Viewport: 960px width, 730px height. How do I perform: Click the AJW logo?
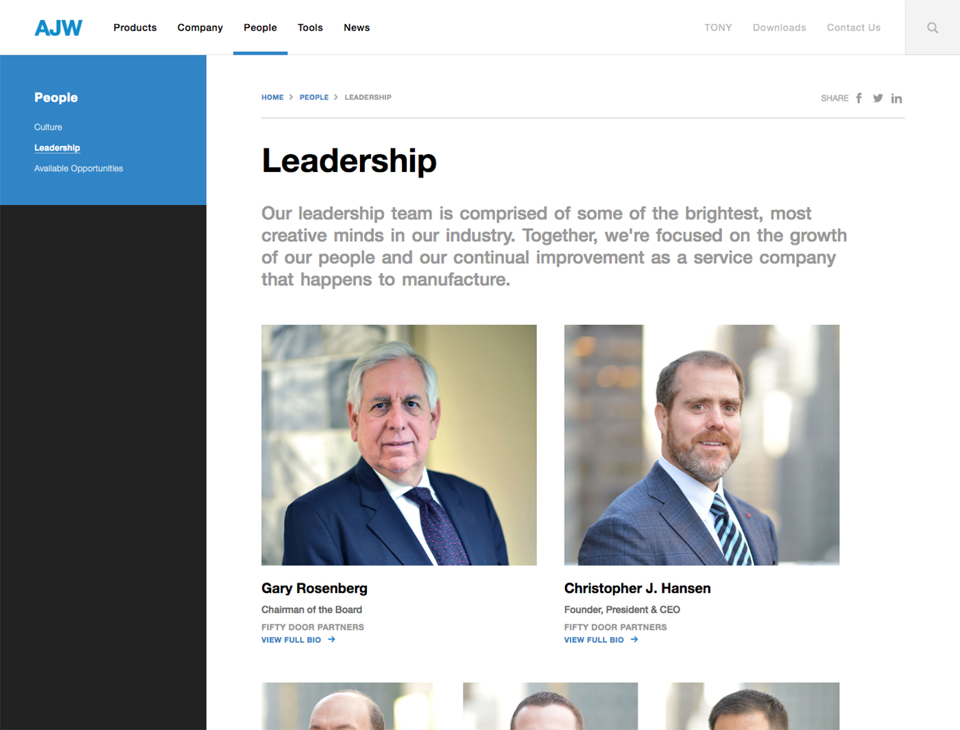point(58,27)
